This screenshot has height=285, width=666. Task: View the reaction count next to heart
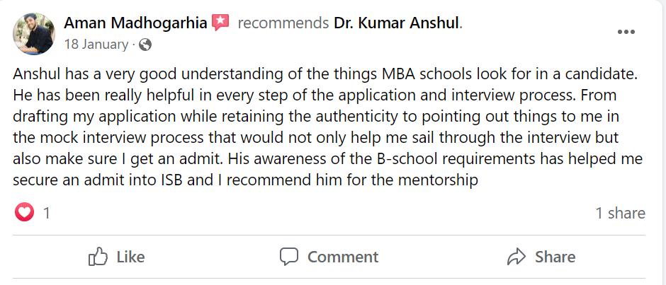47,213
